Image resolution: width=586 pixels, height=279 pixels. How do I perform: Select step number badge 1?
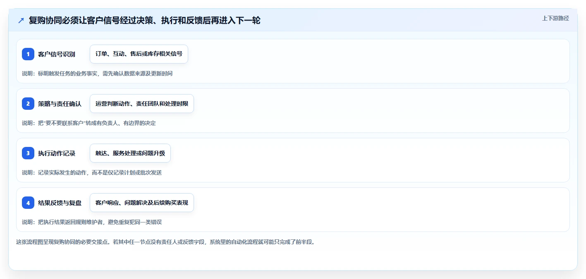pos(28,54)
